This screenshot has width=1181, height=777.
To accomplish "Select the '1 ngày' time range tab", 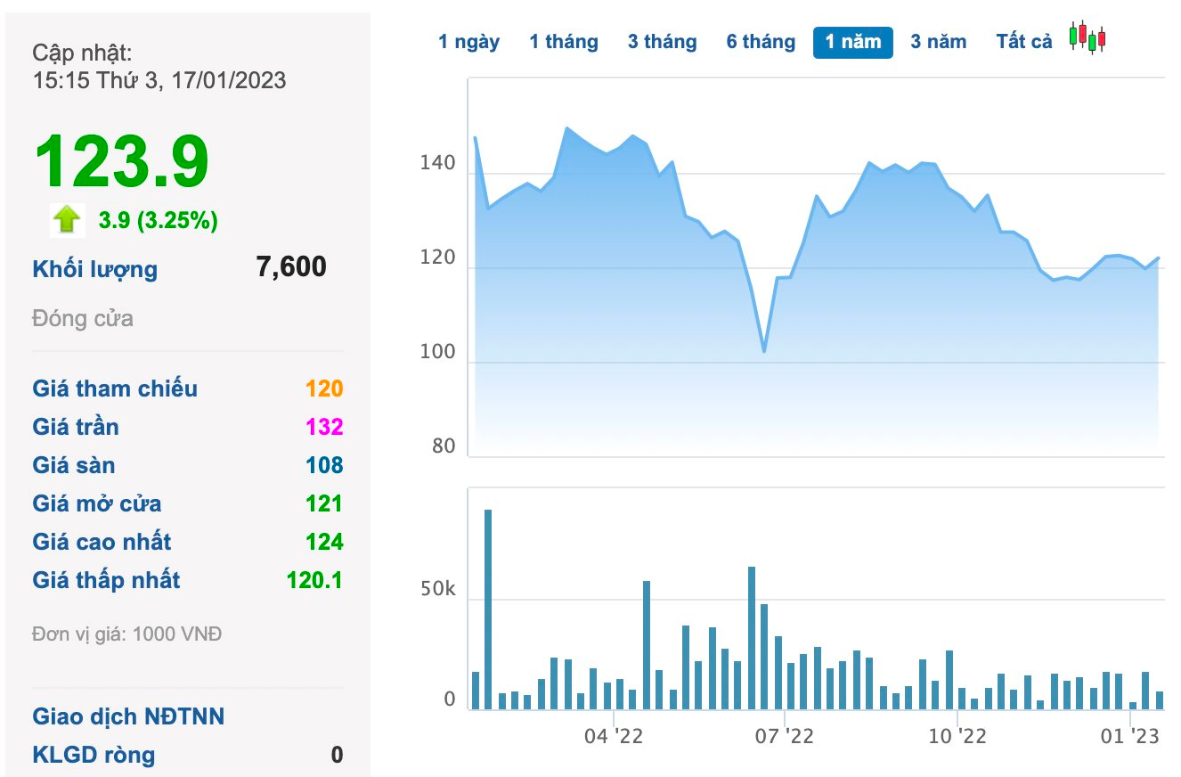I will point(468,42).
